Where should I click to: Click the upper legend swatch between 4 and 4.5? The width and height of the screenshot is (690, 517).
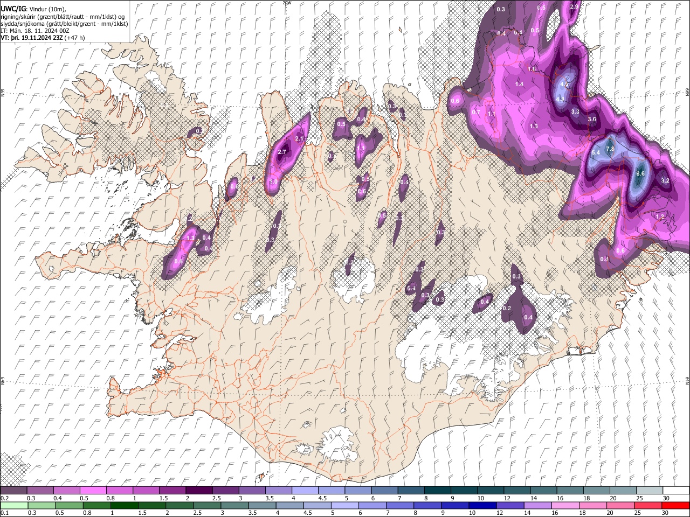(305, 491)
